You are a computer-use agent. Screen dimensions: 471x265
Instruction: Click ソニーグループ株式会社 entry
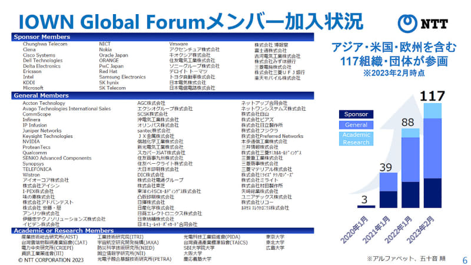click(x=194, y=66)
